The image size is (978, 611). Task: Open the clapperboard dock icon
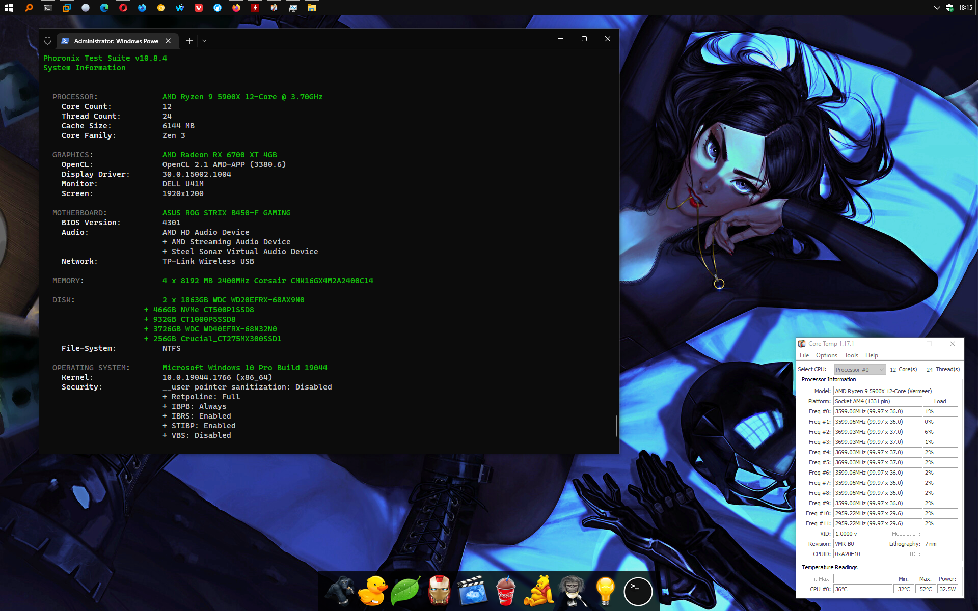pyautogui.click(x=472, y=591)
